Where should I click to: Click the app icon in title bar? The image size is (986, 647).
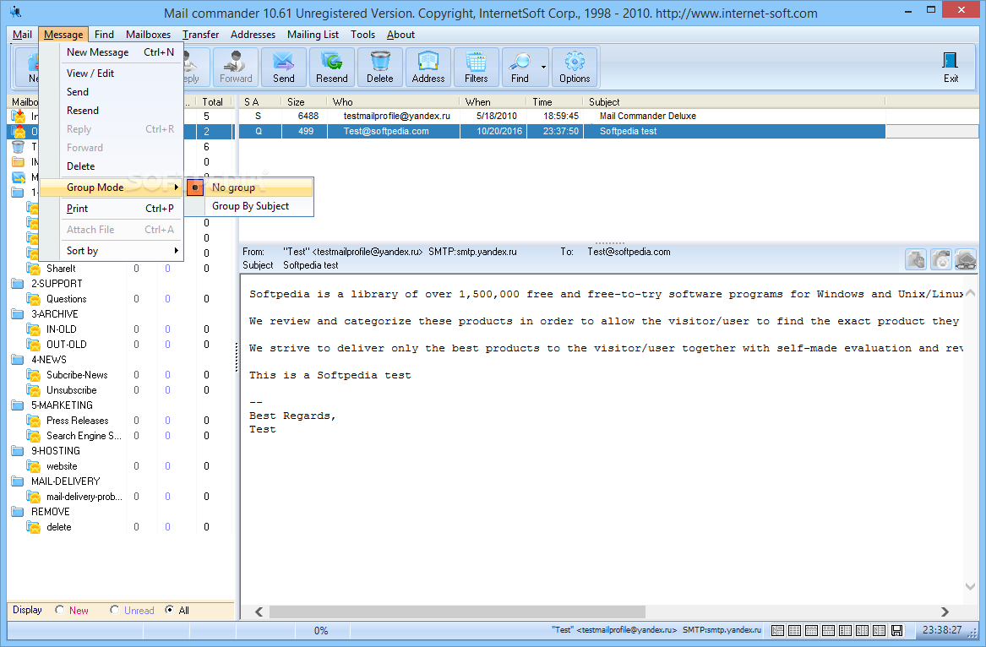pos(16,11)
